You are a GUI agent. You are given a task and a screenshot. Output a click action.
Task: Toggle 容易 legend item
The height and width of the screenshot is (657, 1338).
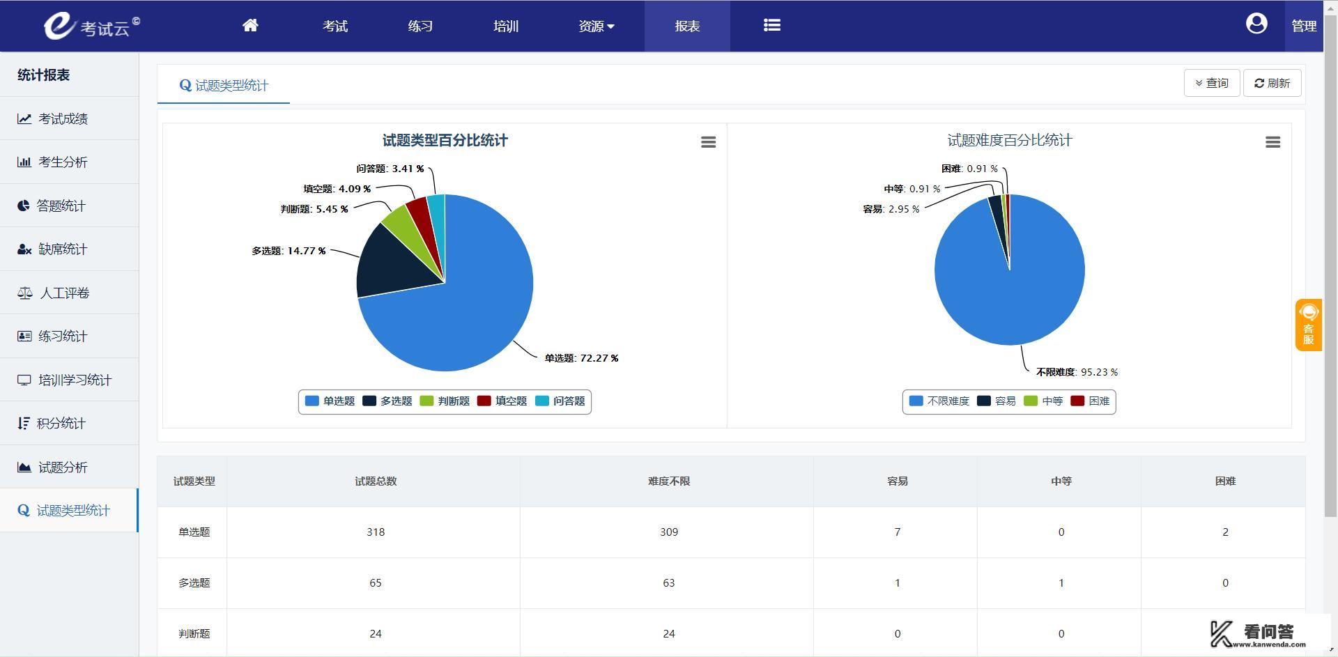[997, 401]
